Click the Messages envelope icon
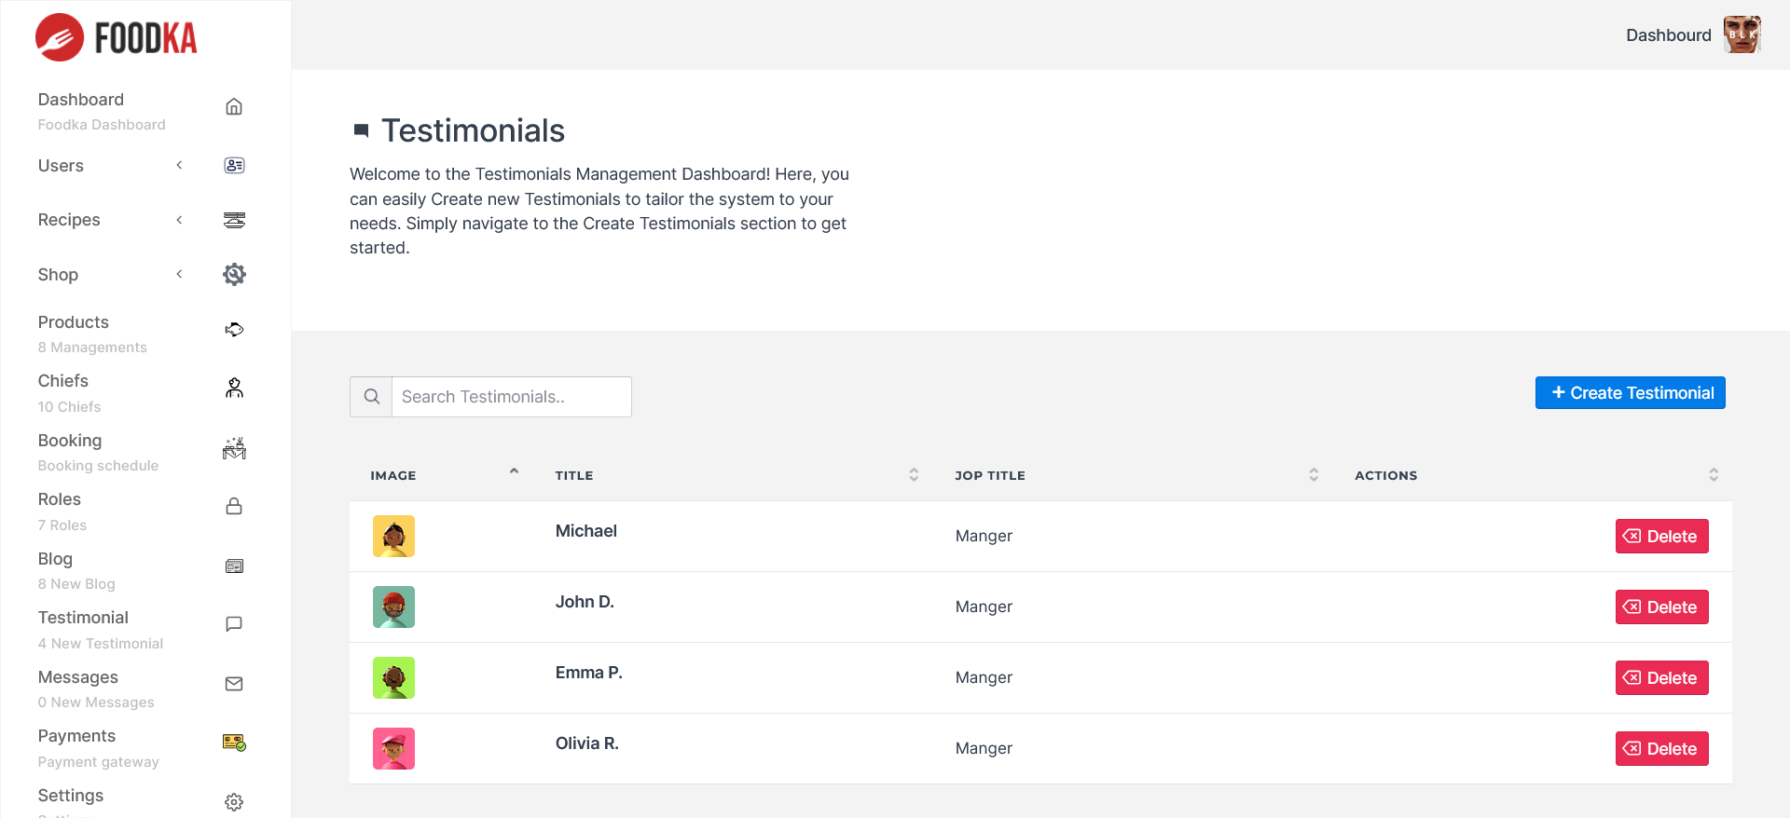Viewport: 1790px width, 818px height. 234,684
